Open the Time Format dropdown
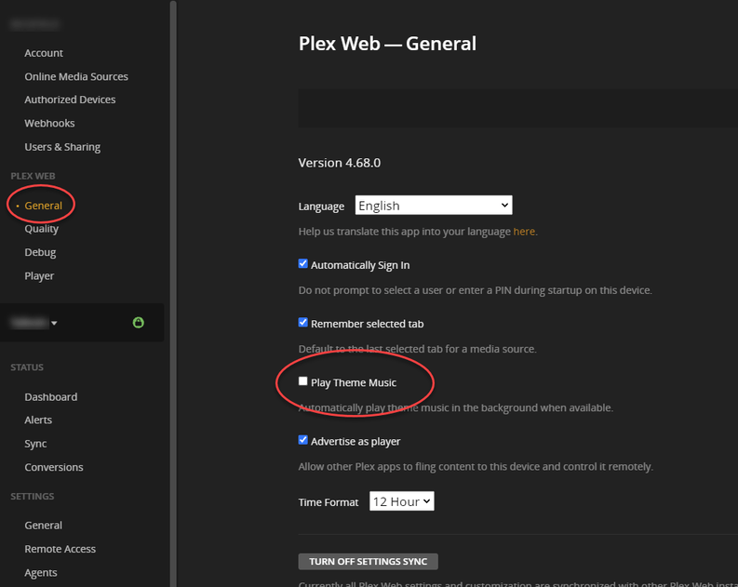Image resolution: width=738 pixels, height=587 pixels. 401,501
